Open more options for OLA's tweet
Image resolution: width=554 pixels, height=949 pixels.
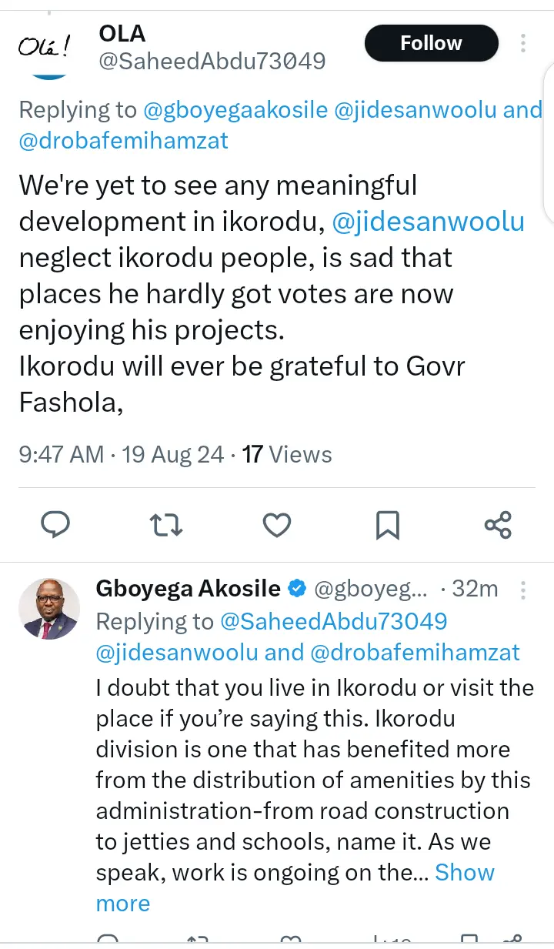click(523, 43)
